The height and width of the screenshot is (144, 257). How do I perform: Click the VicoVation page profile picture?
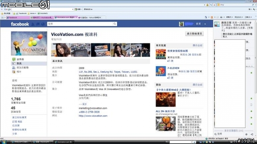[x=29, y=44]
